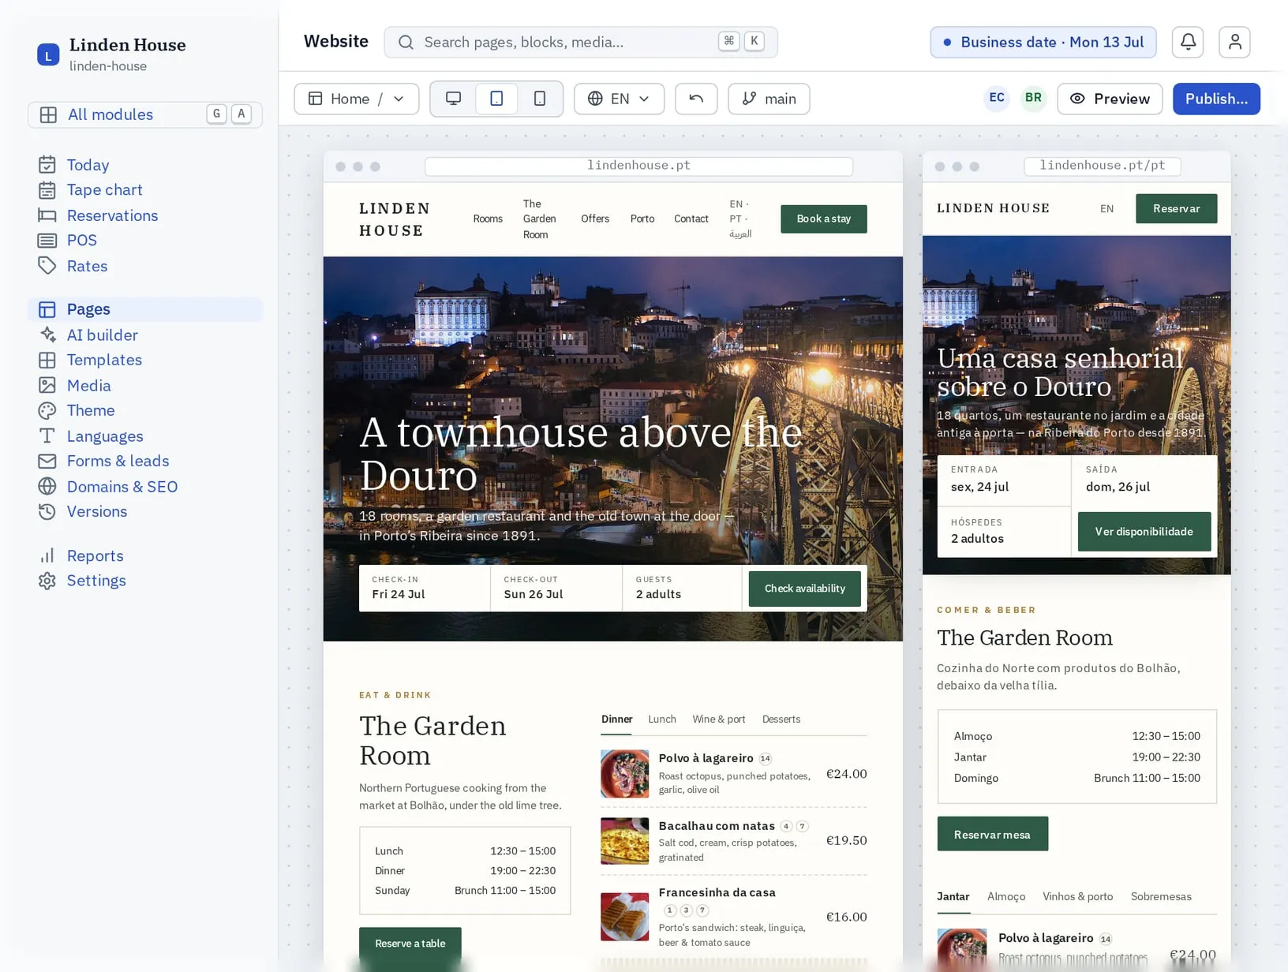Open Today in the sidebar

pos(145,165)
